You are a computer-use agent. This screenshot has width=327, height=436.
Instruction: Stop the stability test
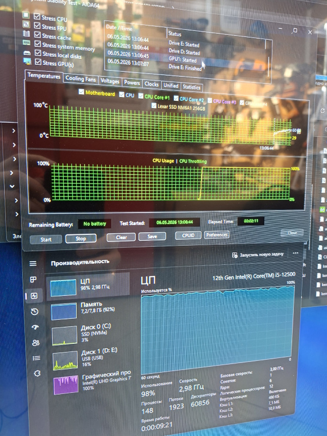pyautogui.click(x=81, y=238)
